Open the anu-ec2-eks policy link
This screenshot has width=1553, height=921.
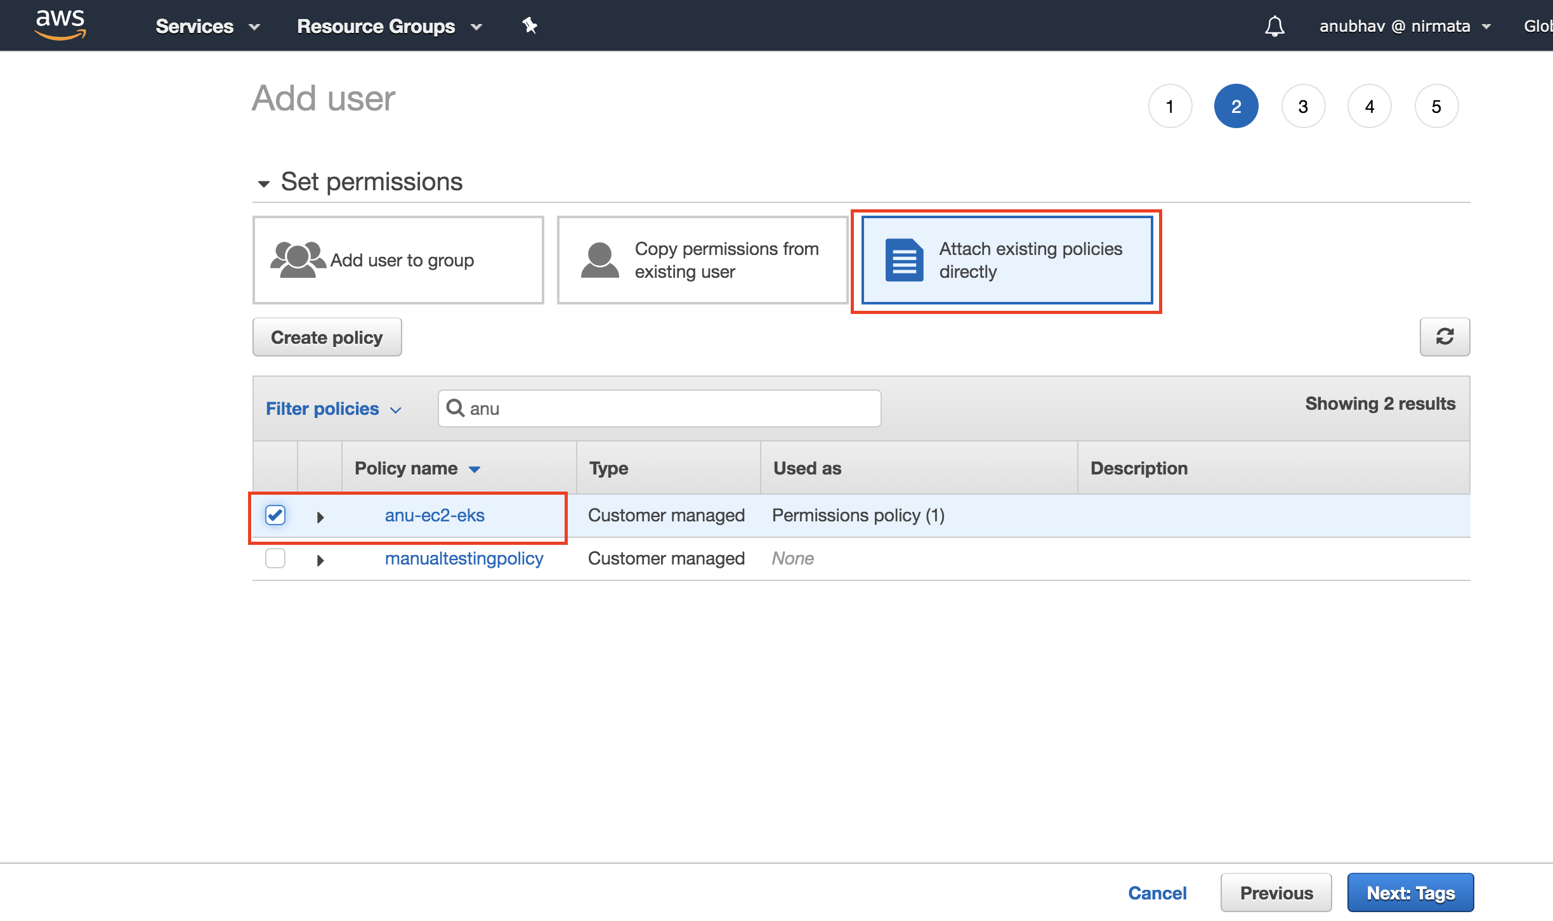click(x=435, y=515)
